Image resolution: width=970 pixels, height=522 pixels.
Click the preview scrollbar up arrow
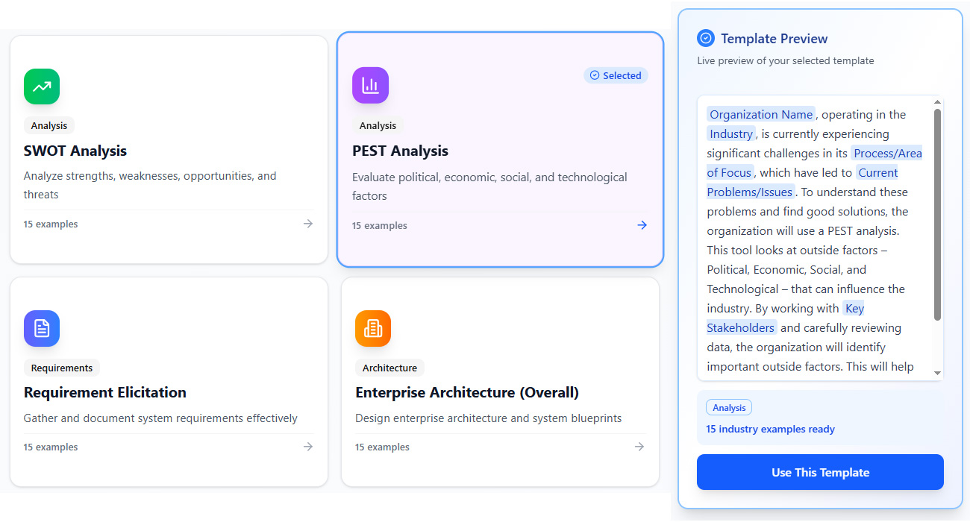938,102
